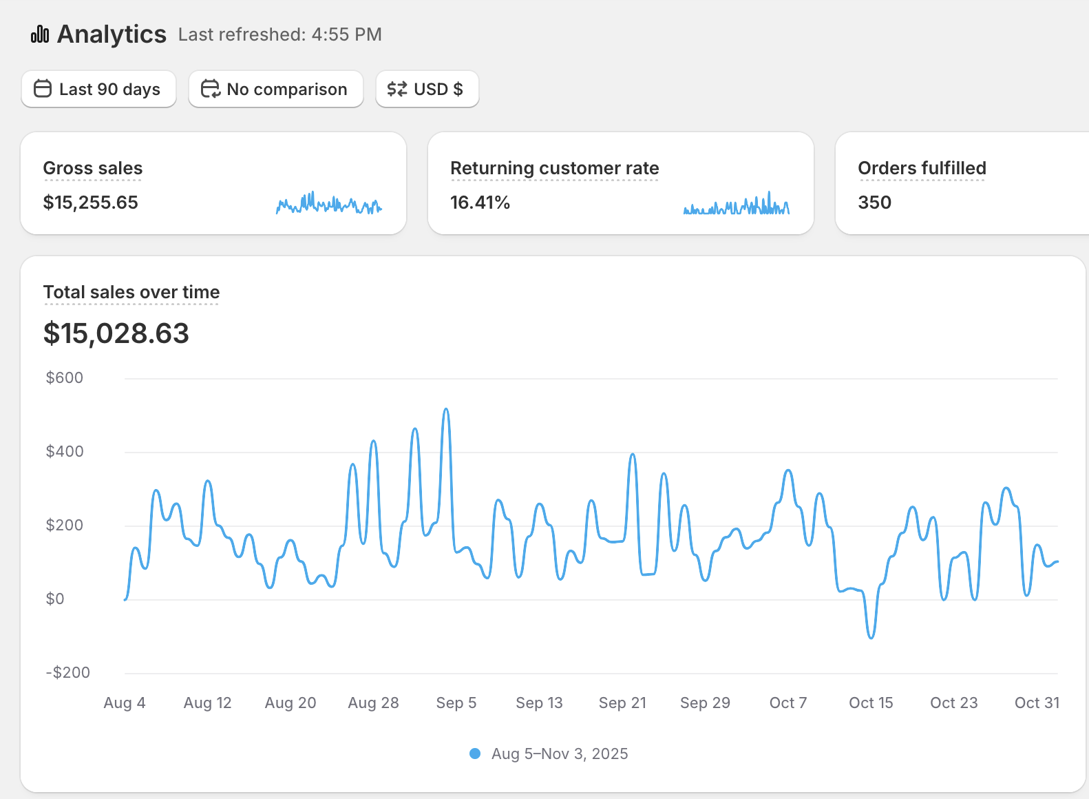This screenshot has height=799, width=1089.
Task: Click the Analytics bar chart icon
Action: click(x=40, y=34)
